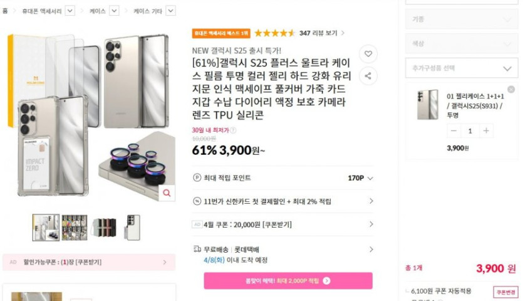
Task: Click the 쿠폰변경 button
Action: pos(506,292)
